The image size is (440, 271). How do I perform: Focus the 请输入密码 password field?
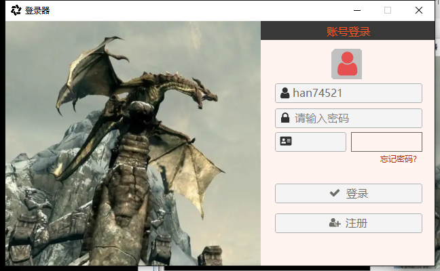tap(348, 118)
